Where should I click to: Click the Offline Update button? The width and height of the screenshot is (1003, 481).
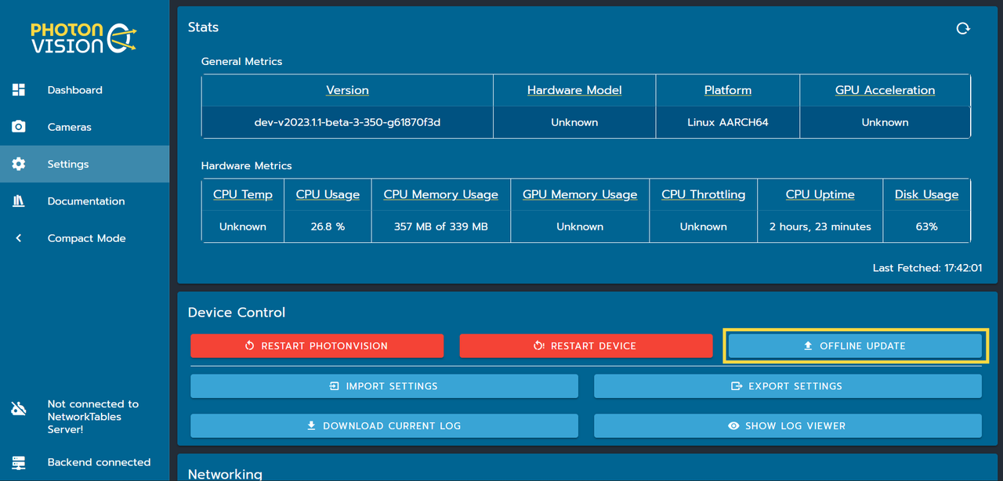pyautogui.click(x=855, y=345)
